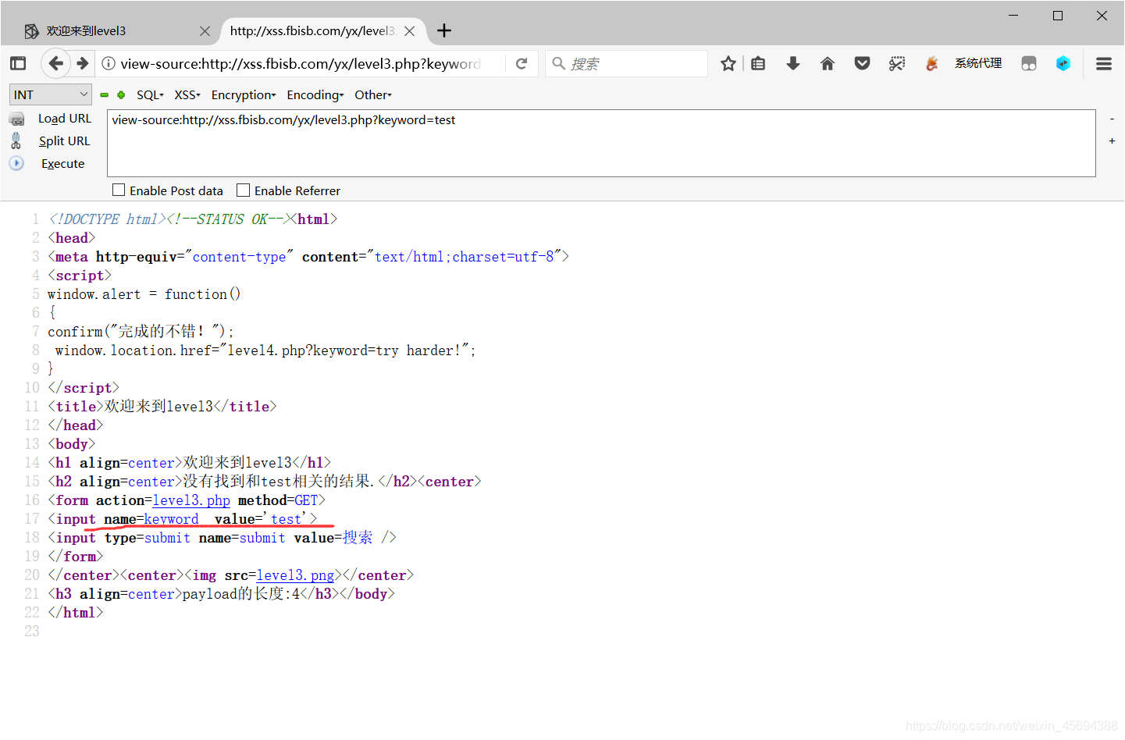Click source line number 17
Screen dimensions: 1125x740
[32, 519]
